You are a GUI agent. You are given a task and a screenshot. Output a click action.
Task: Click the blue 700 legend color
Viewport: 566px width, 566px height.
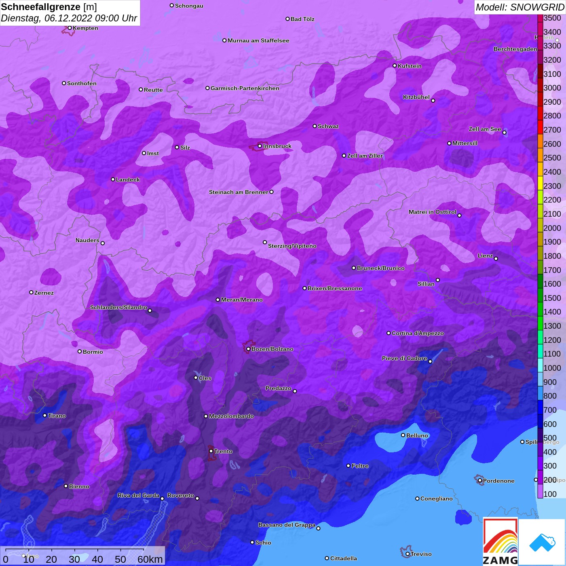540,407
